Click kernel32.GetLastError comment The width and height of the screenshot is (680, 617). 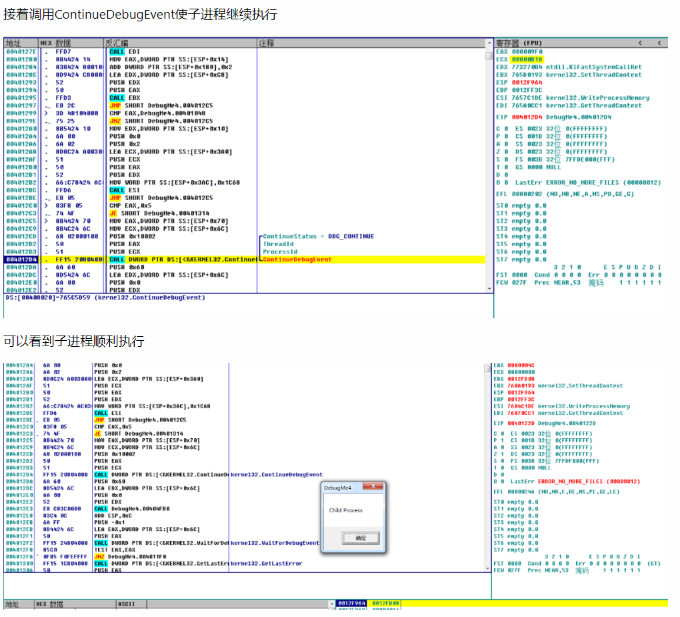point(266,564)
